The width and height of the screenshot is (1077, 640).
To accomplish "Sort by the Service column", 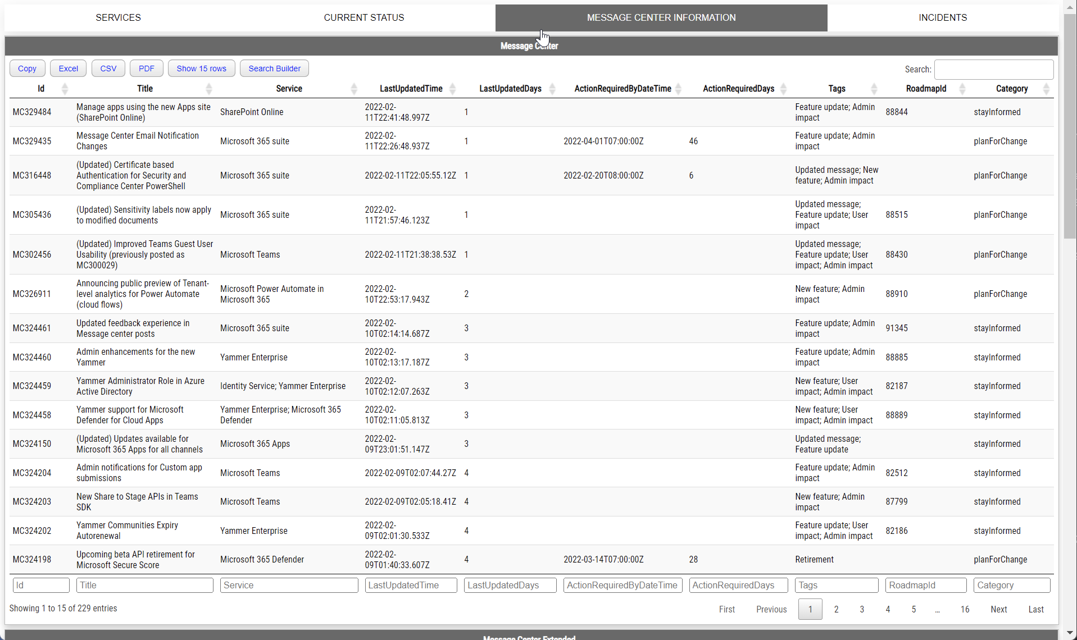I will (x=353, y=89).
